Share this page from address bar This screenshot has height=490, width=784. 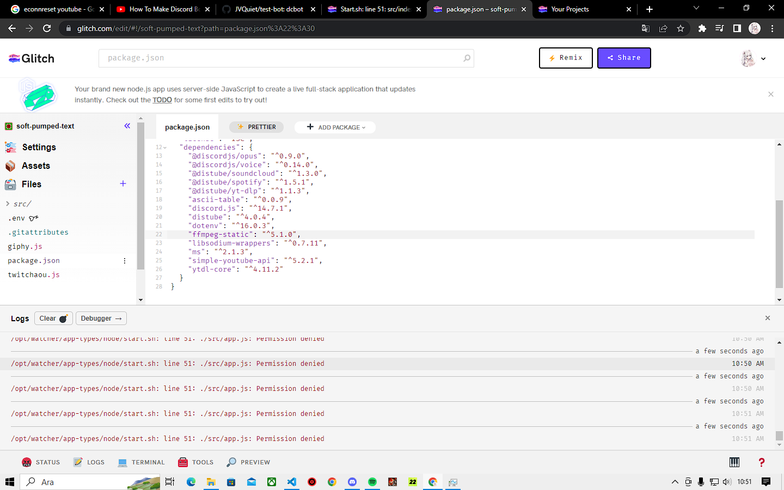click(x=663, y=28)
